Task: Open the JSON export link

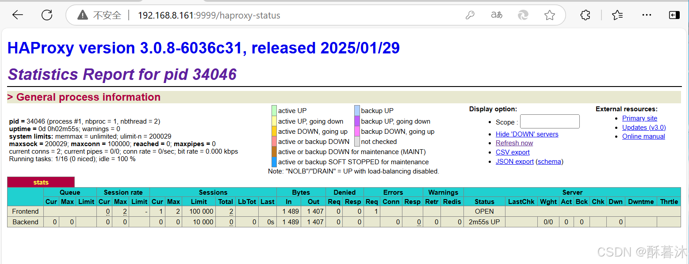Action: click(515, 162)
